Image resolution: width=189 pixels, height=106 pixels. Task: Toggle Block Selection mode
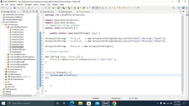(102, 8)
